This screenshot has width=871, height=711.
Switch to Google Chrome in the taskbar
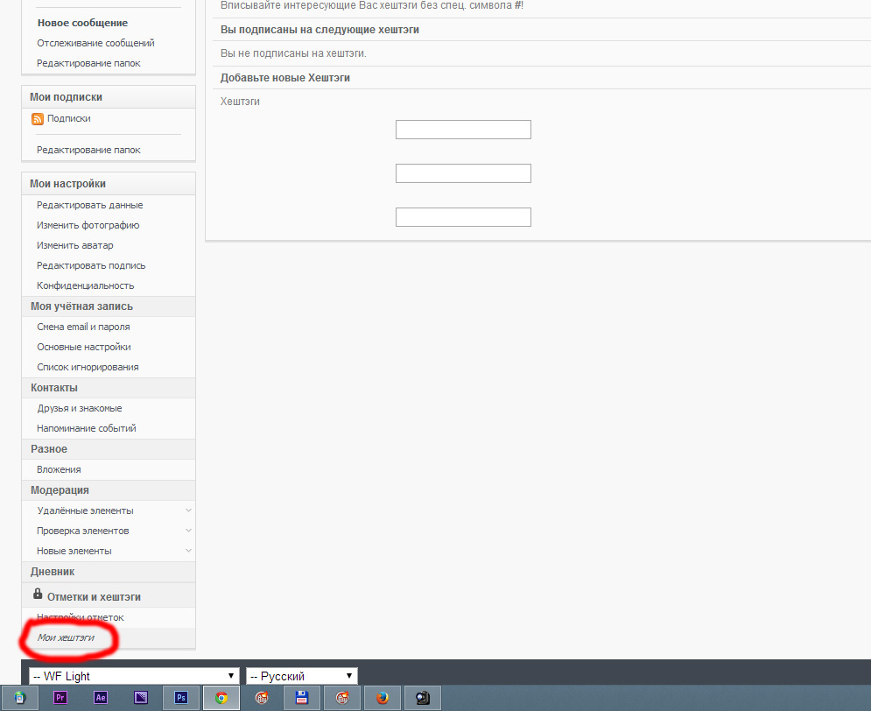click(x=221, y=698)
